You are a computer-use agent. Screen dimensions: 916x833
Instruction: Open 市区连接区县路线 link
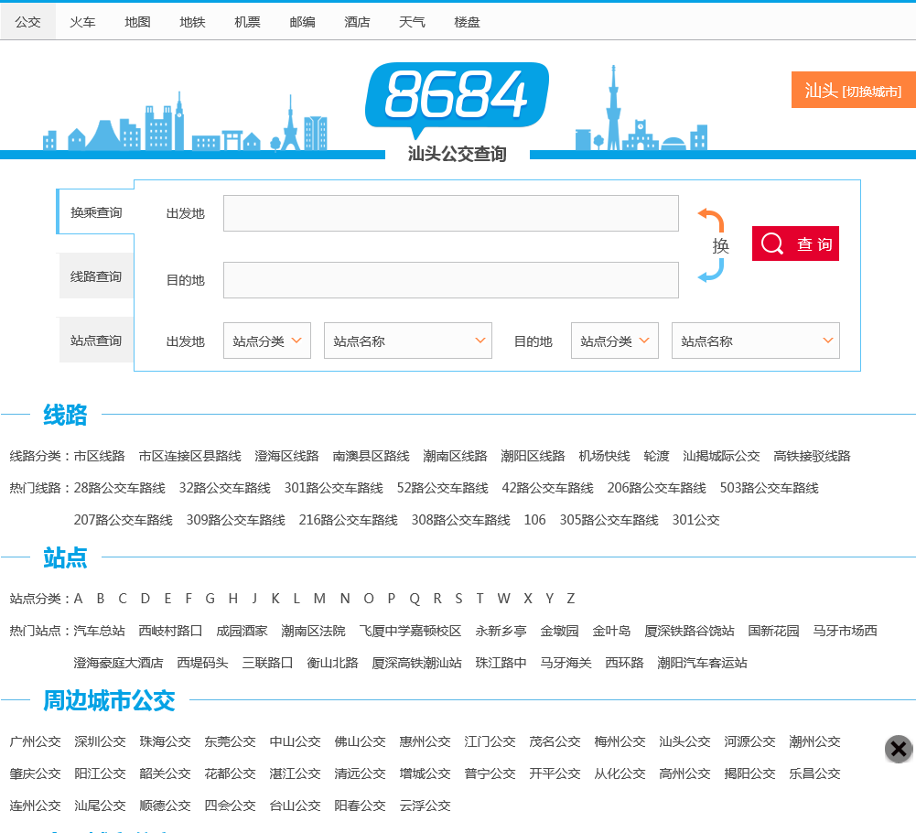coord(189,456)
